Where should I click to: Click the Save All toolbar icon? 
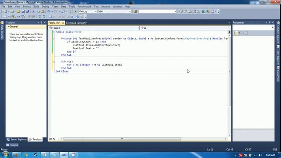(27, 11)
